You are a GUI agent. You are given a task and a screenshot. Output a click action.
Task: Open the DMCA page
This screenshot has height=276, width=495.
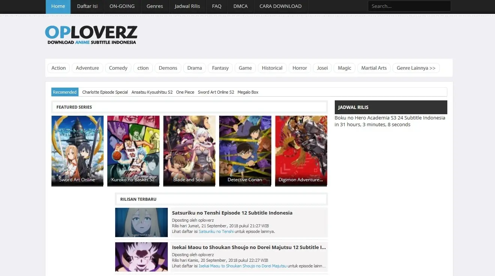tap(241, 6)
